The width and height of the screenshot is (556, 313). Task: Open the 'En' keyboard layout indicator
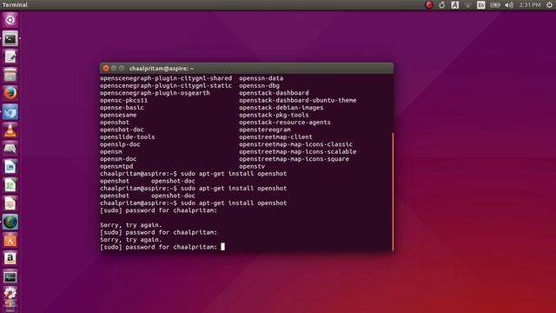(480, 4)
